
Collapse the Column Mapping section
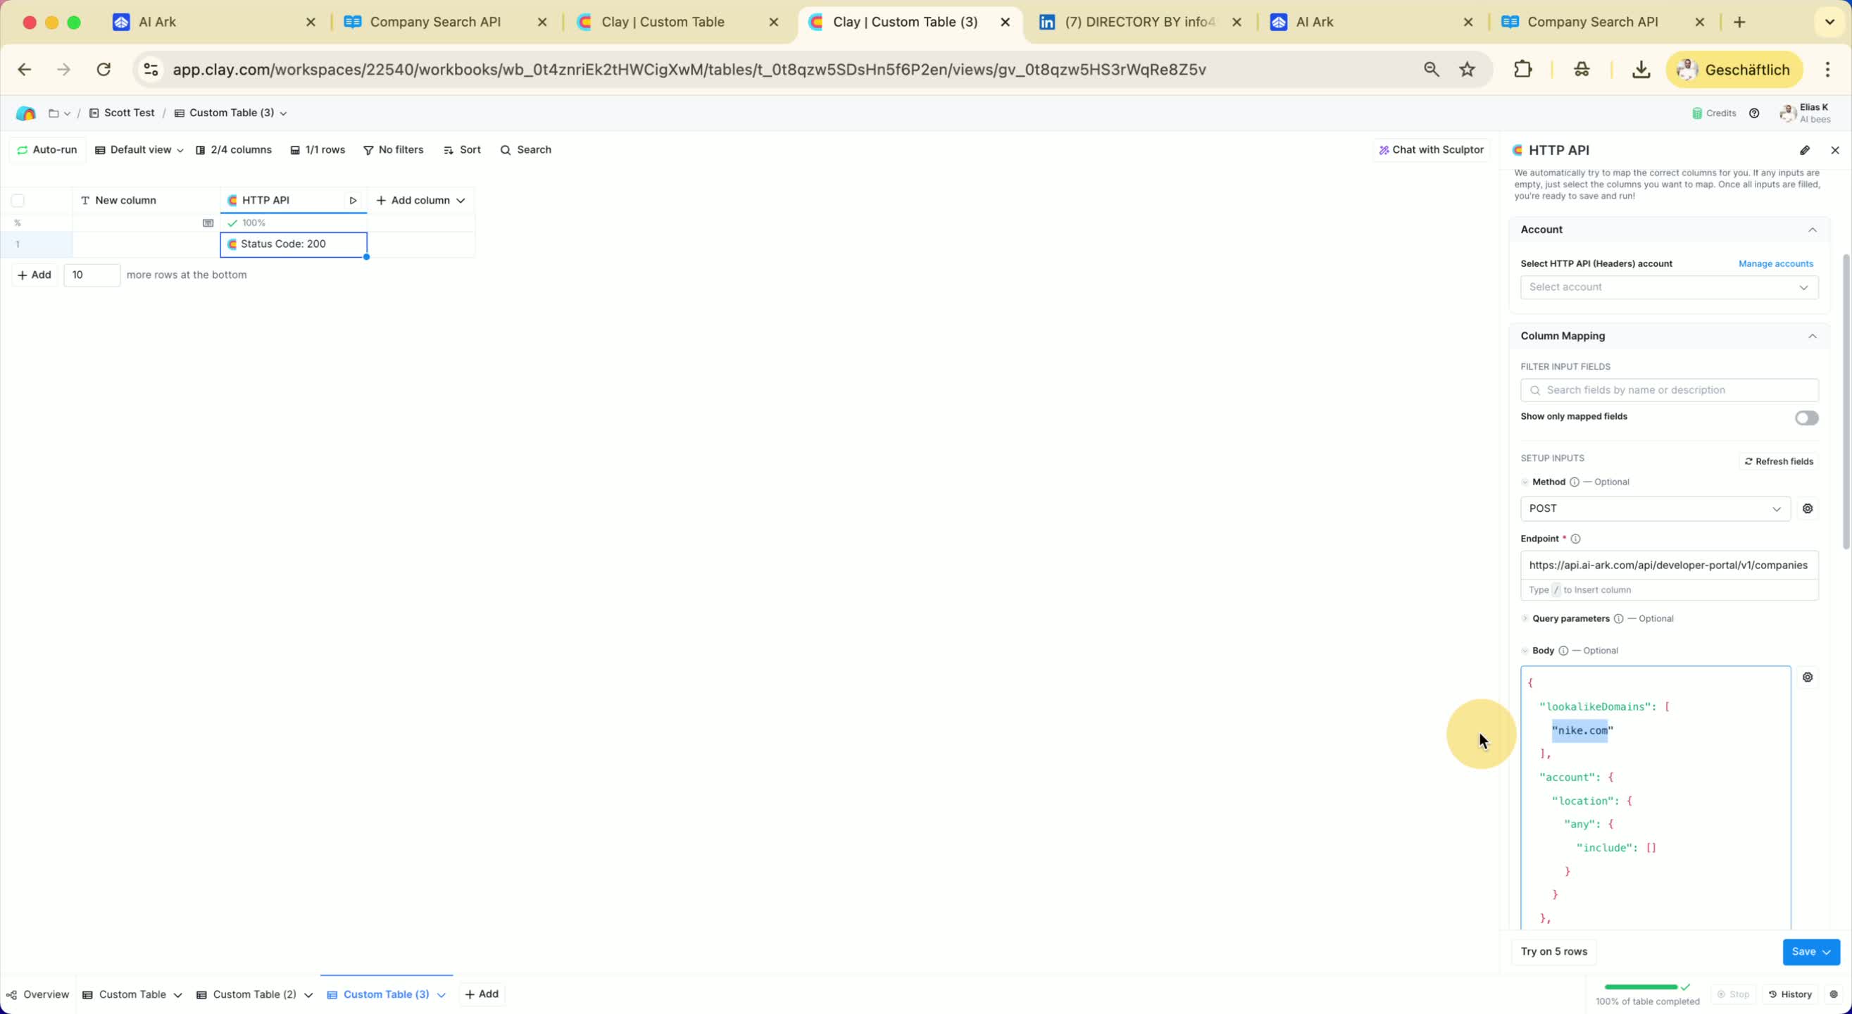[x=1812, y=336]
